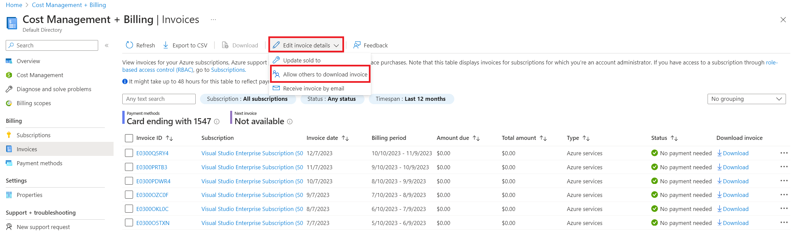Sort invoices by the Status column arrows
795x240 pixels.
[x=674, y=138]
